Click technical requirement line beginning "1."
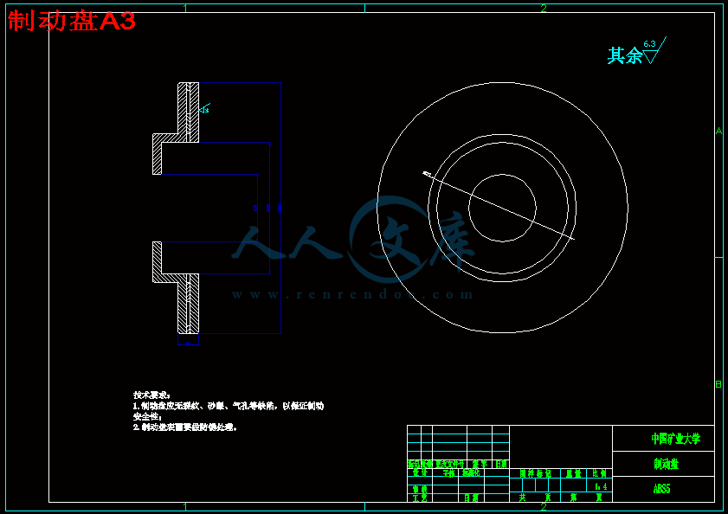 pos(228,407)
